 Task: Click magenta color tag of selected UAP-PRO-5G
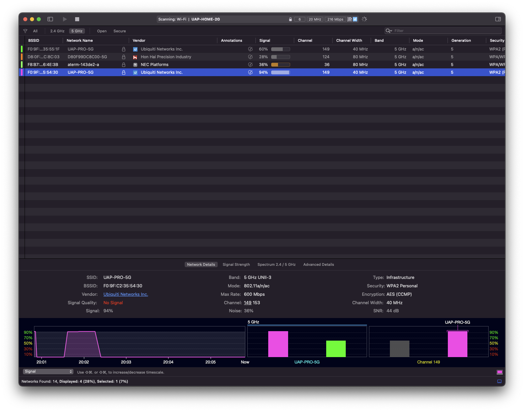pyautogui.click(x=22, y=72)
